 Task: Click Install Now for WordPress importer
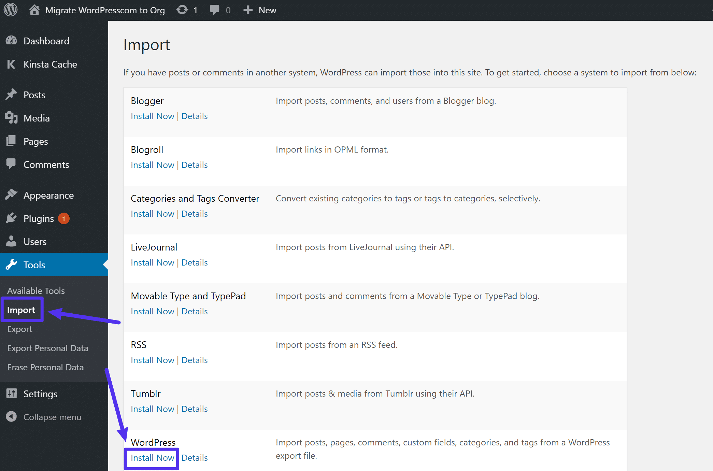[x=152, y=457]
